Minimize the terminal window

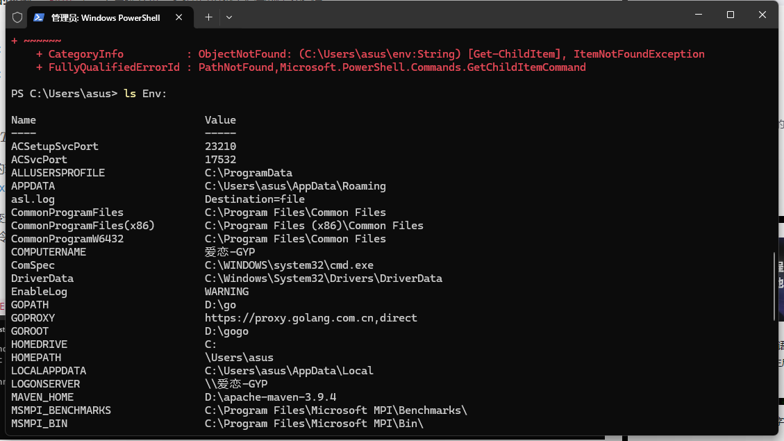699,15
